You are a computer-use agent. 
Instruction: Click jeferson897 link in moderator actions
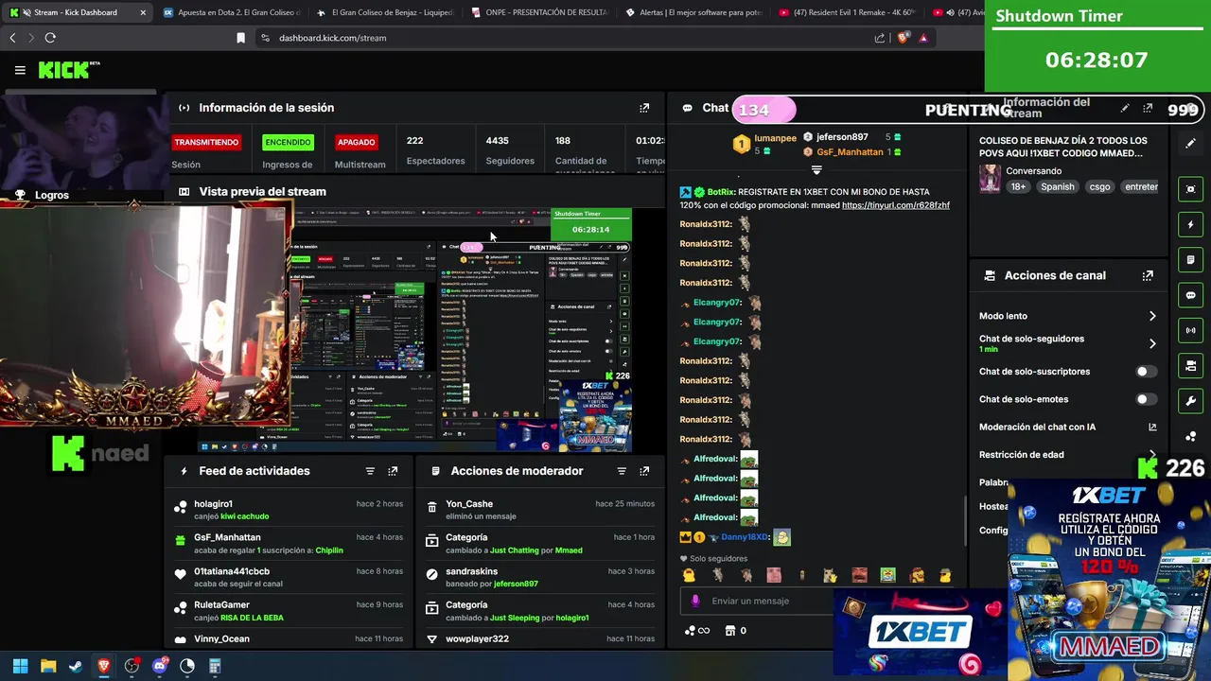[x=516, y=584]
